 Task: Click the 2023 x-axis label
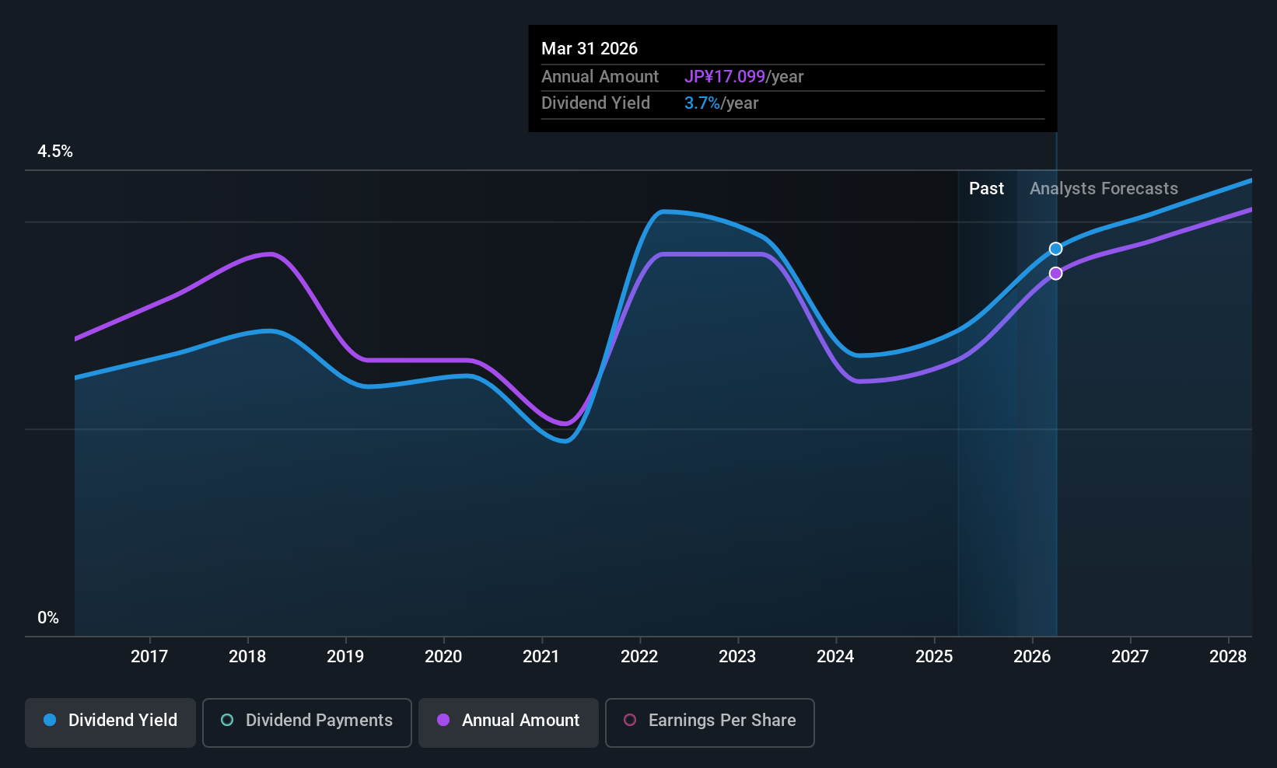[737, 657]
